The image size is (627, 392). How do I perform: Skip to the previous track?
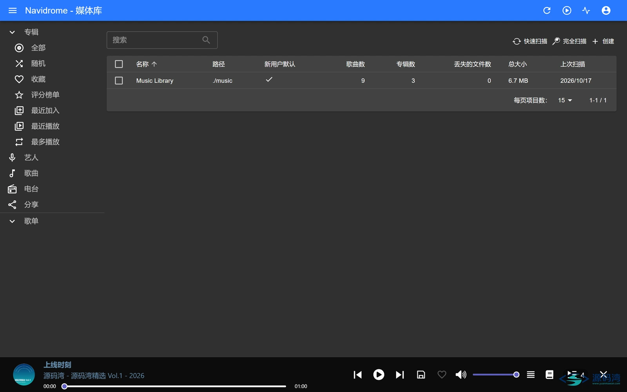357,375
